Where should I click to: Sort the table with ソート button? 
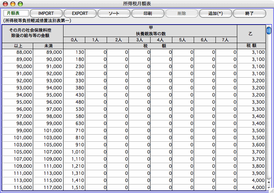(x=114, y=14)
